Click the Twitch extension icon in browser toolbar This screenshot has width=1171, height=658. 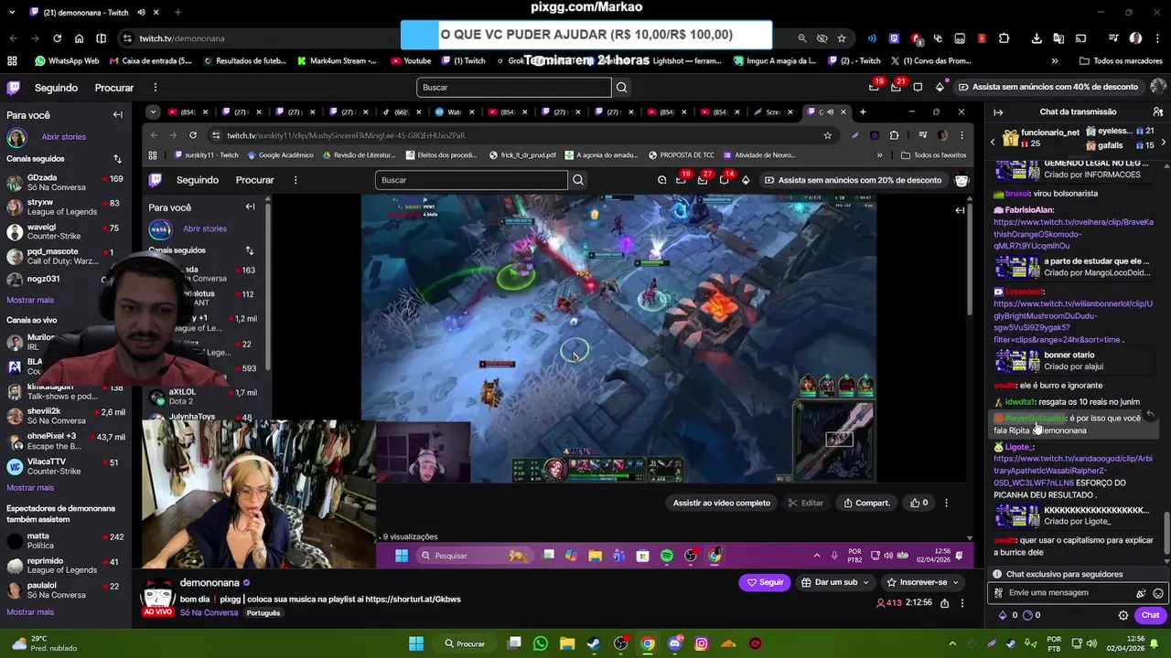coord(894,38)
